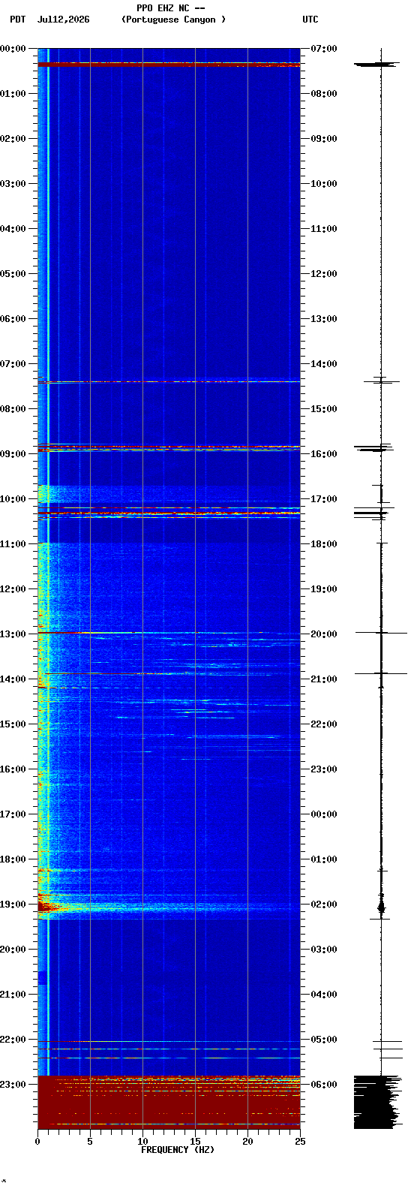Click the '19:00' label on PDT axis

[x=13, y=905]
